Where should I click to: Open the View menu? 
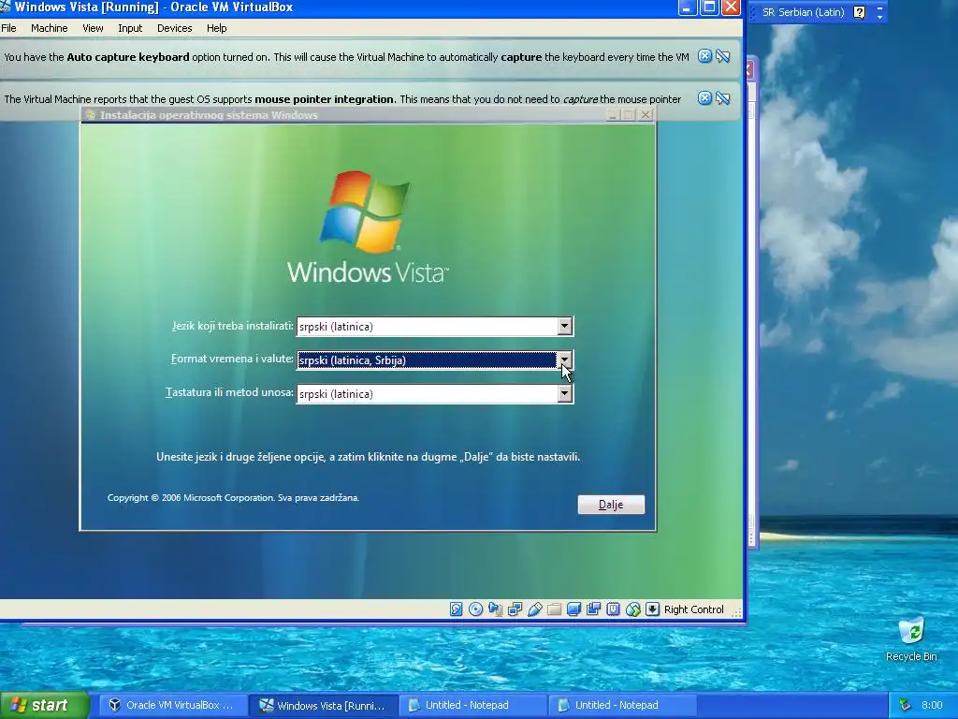pos(93,28)
